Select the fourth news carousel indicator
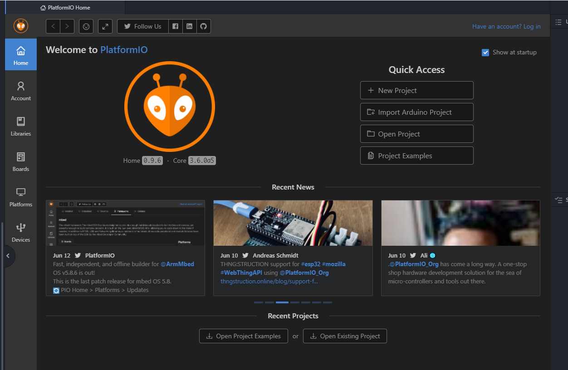The width and height of the screenshot is (568, 370). click(295, 302)
